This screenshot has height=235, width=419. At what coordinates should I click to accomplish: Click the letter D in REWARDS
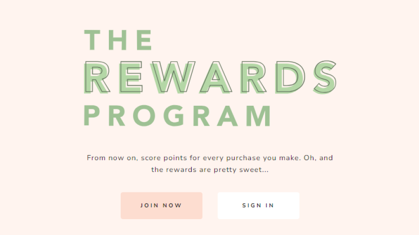click(290, 78)
